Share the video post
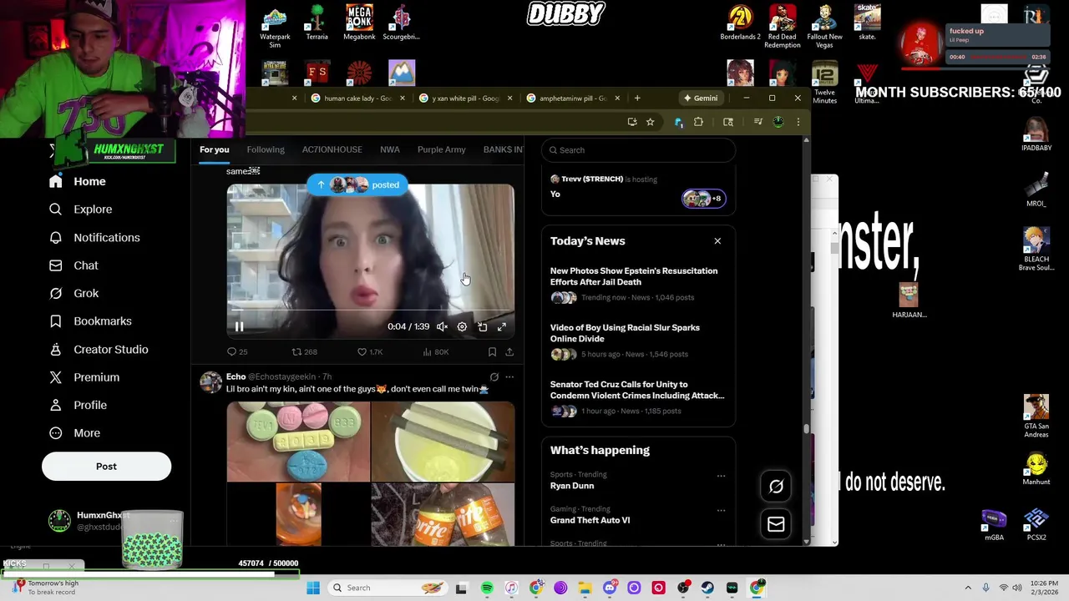 [x=509, y=352]
